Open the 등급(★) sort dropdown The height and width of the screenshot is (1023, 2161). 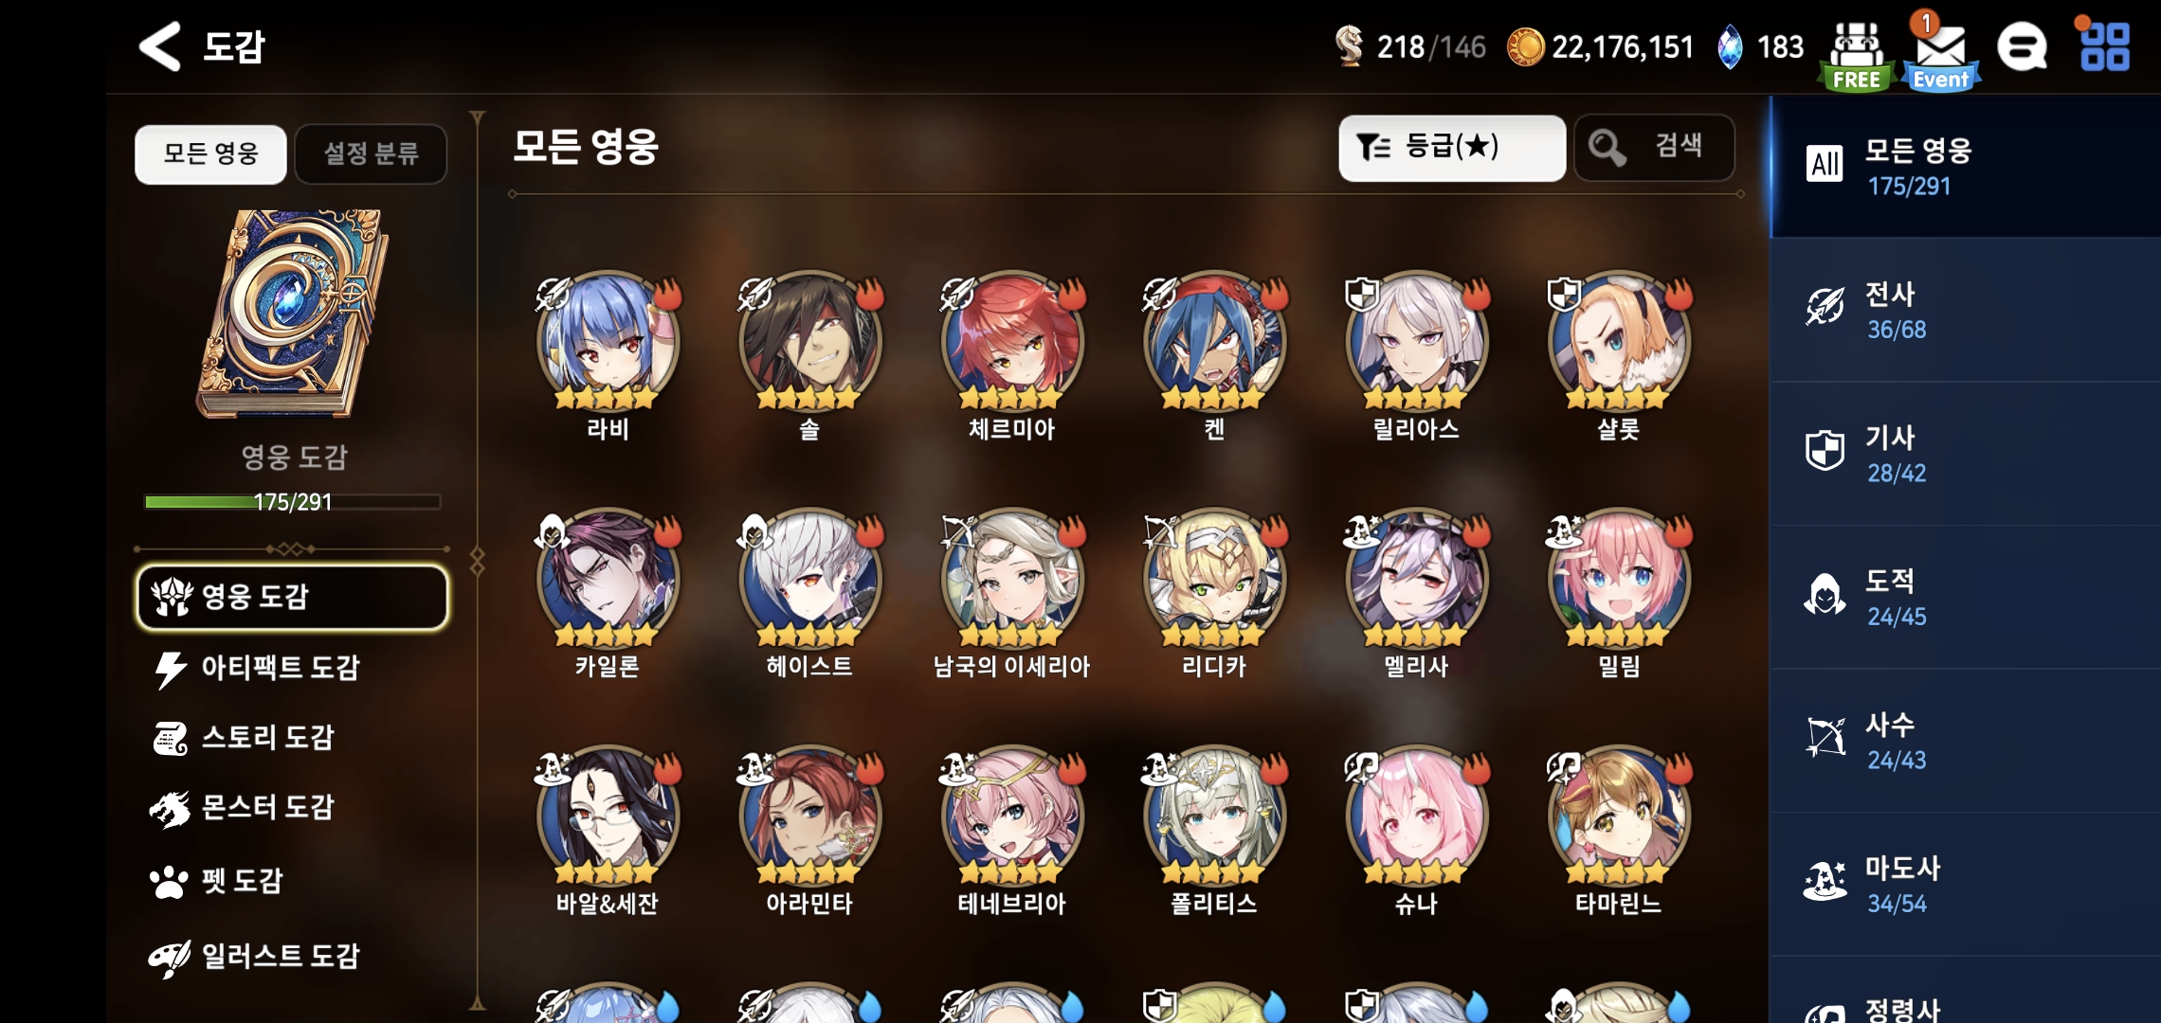1451,148
